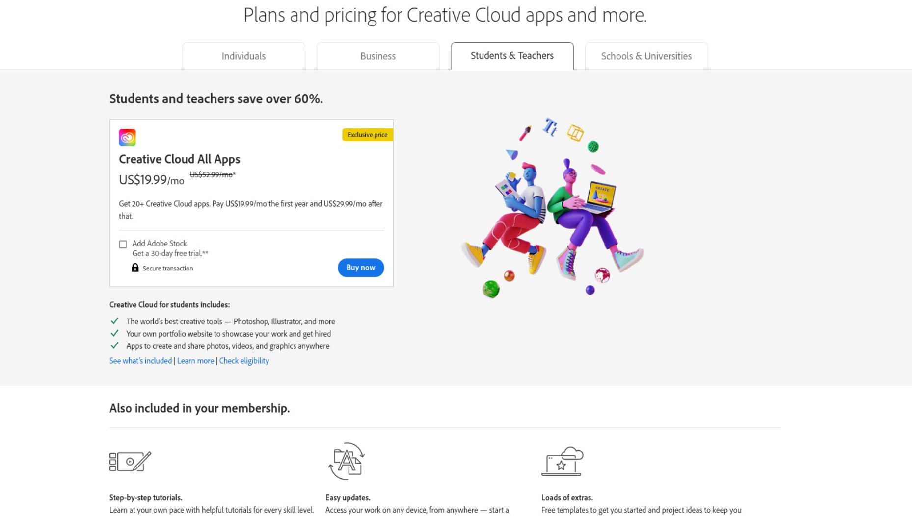Image resolution: width=912 pixels, height=516 pixels.
Task: Click the Easy updates sync icon
Action: pos(347,461)
